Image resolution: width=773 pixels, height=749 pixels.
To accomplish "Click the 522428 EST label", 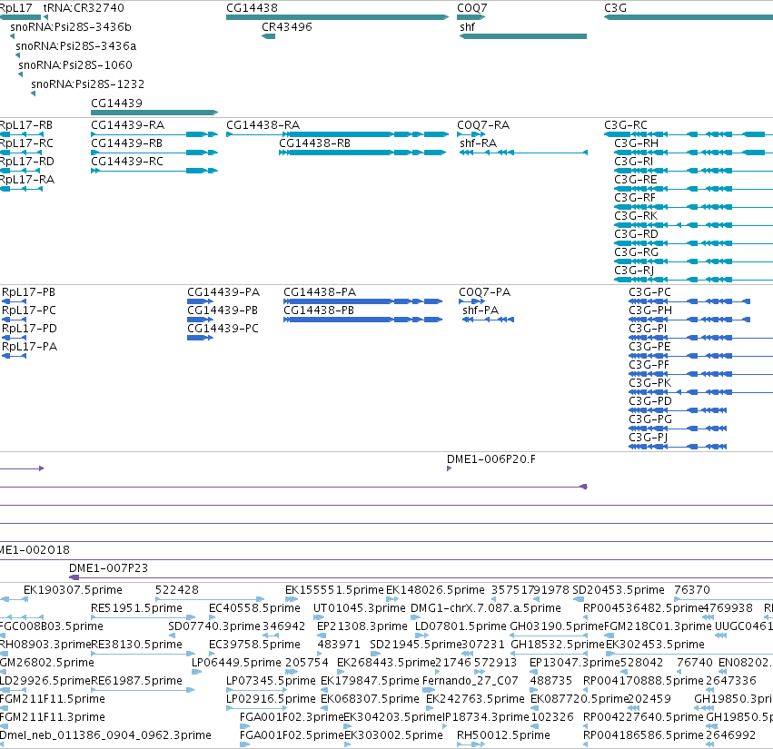I will pos(177,590).
